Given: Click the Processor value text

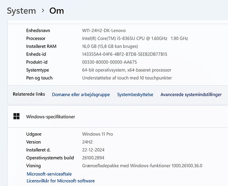Looking at the screenshot, I should pyautogui.click(x=135, y=38).
